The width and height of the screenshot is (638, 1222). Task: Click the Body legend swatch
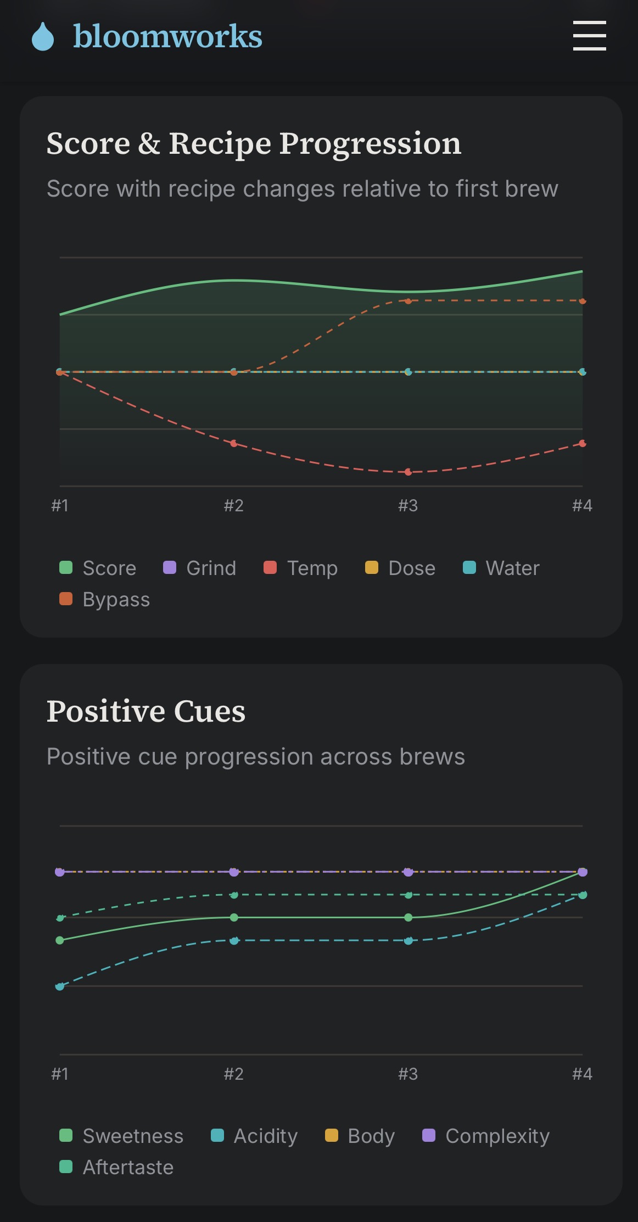pyautogui.click(x=332, y=1135)
